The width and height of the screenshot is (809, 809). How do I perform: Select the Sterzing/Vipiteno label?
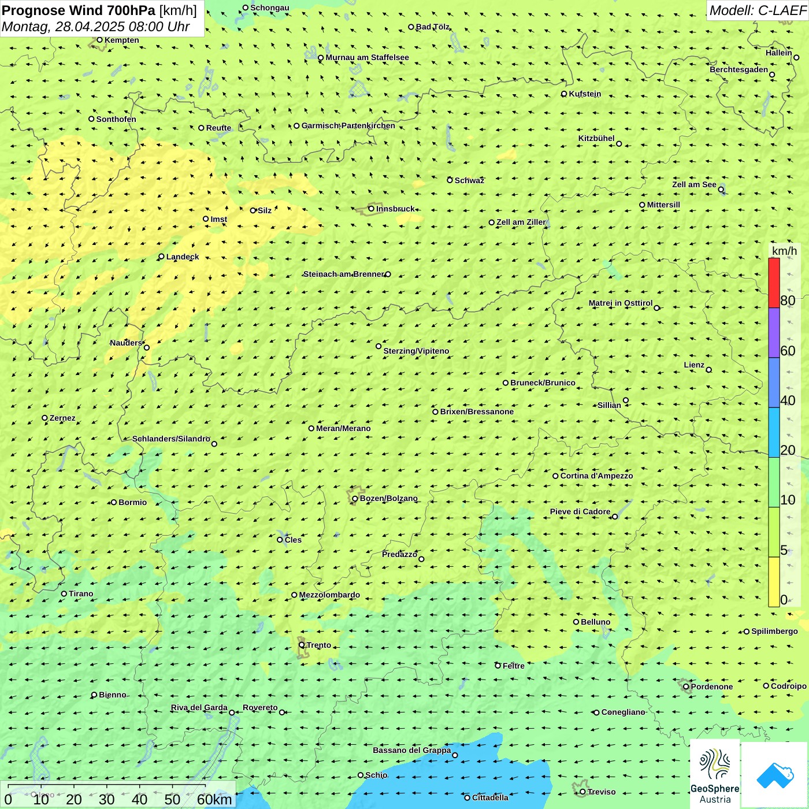(x=416, y=351)
